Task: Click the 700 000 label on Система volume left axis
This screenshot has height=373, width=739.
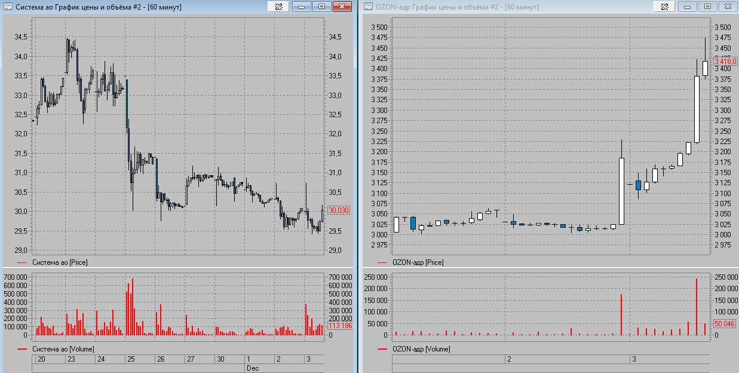Action: 16,277
